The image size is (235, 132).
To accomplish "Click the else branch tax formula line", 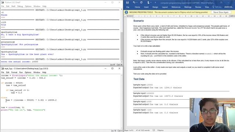I will tap(31, 100).
